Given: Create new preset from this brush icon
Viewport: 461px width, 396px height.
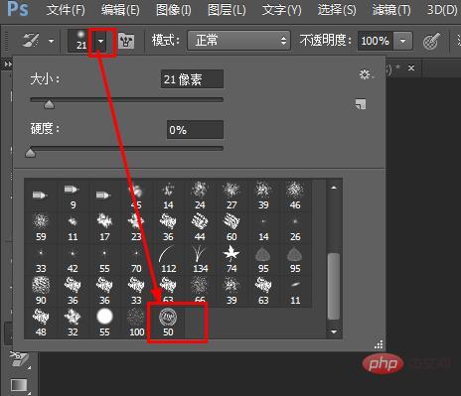Looking at the screenshot, I should point(361,104).
